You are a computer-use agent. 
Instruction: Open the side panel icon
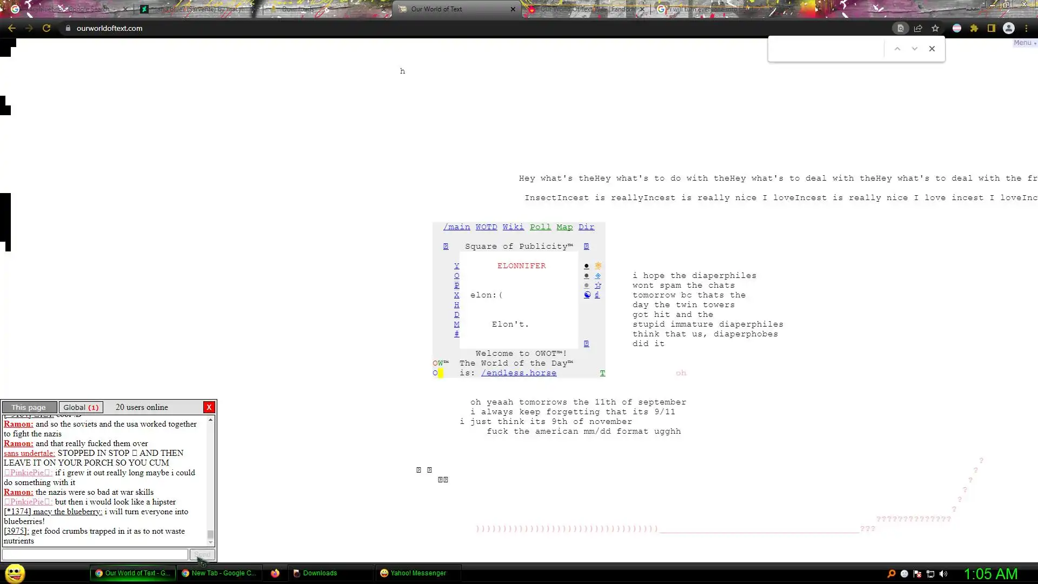(x=992, y=28)
